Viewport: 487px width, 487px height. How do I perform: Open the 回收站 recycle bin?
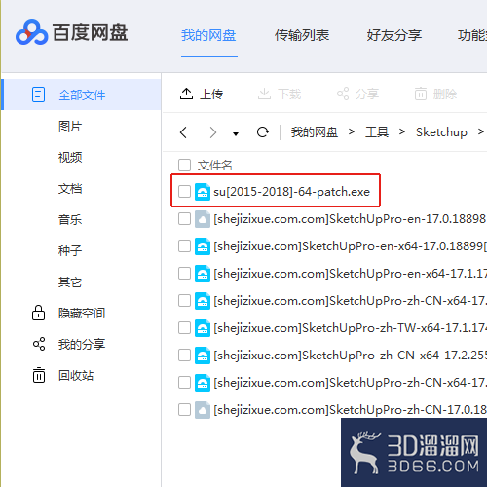tap(76, 375)
